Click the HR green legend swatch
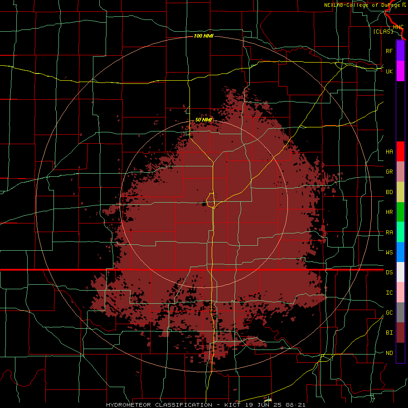Screen dimensions: 408x408 click(x=400, y=212)
